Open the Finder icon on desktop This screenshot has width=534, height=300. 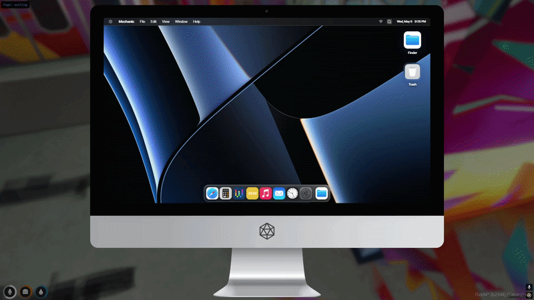pos(413,40)
